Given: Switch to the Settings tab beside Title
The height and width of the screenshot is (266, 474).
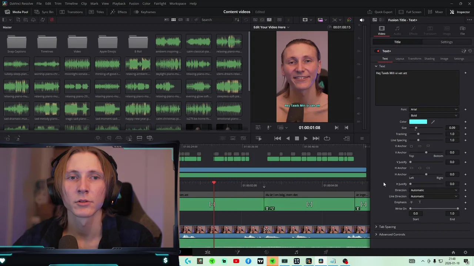Looking at the screenshot, I should coord(446,42).
